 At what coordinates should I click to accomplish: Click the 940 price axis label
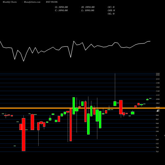[157, 123]
